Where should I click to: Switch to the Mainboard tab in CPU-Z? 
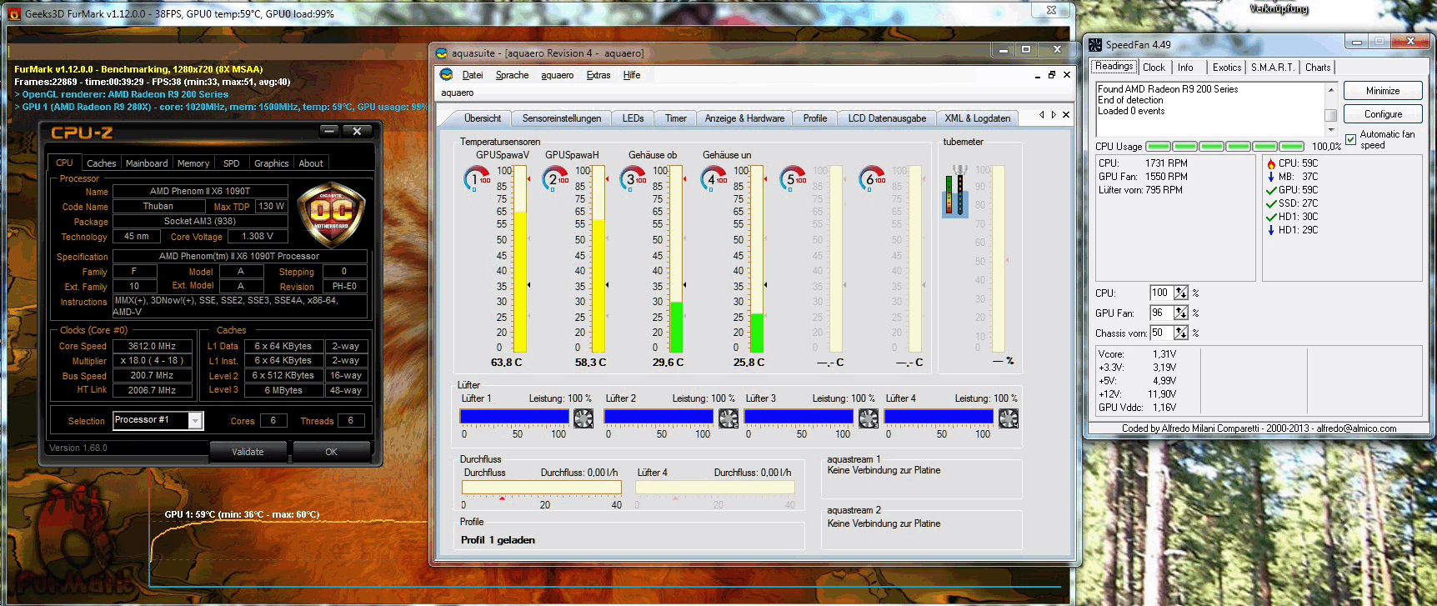coord(147,163)
